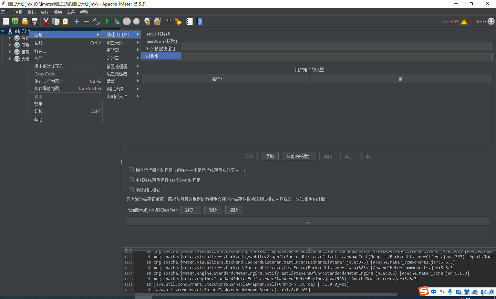Screen dimensions: 496x299
Task: Choose 粘贴 in the context menu
Action: coord(65,43)
